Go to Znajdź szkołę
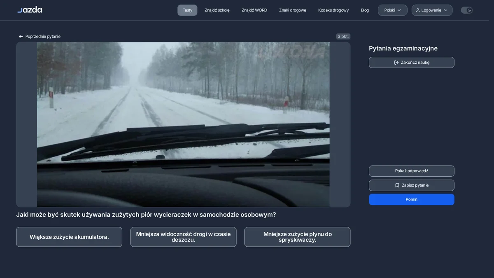 tap(217, 10)
